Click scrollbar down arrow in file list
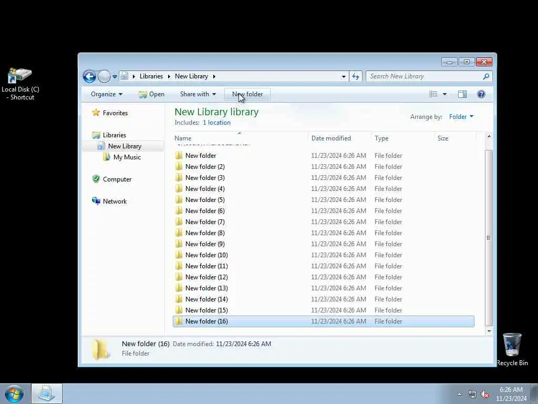 click(489, 331)
